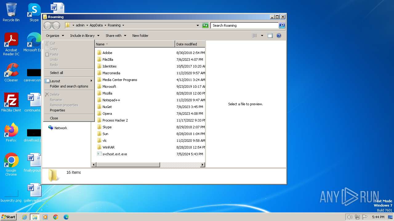
Task: Click the admin breadcrumb
Action: click(80, 25)
